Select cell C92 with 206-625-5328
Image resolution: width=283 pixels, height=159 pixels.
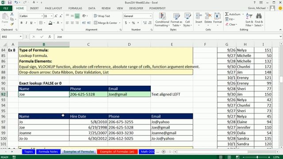[88, 94]
